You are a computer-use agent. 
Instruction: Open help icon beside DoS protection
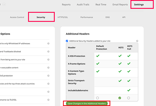coord(48,76)
